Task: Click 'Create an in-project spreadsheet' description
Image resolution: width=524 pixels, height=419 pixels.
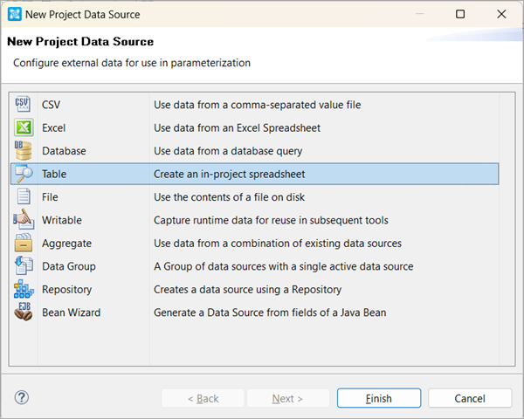Action: click(229, 174)
